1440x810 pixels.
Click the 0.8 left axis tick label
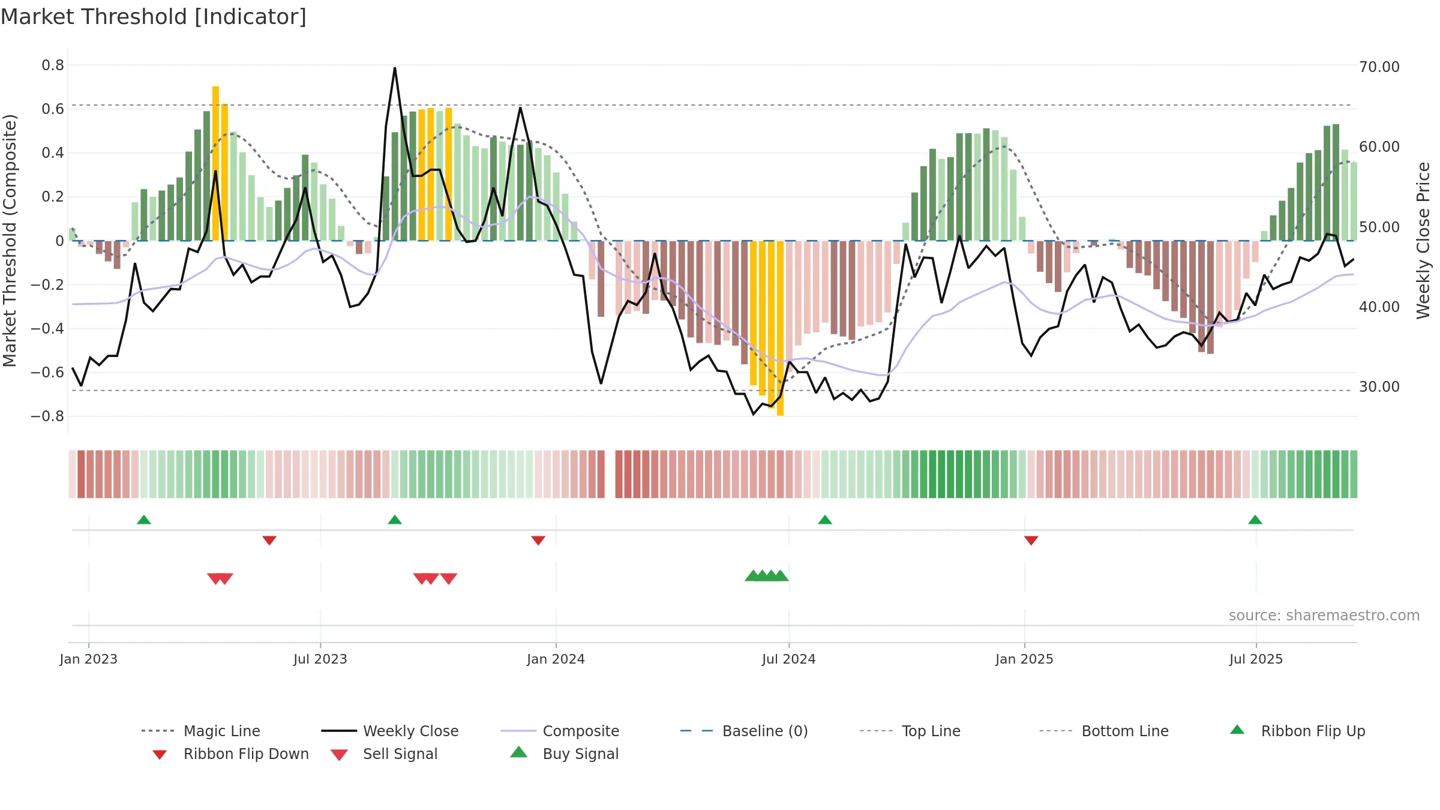(x=53, y=65)
